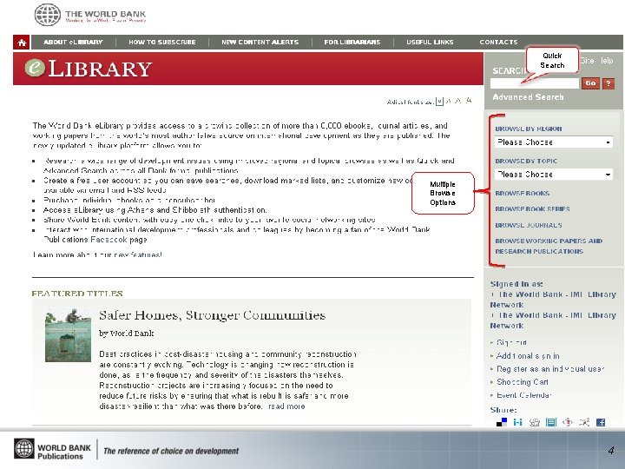The width and height of the screenshot is (625, 469).
Task: Click the 'Signed in as:' label
Action: (516, 284)
